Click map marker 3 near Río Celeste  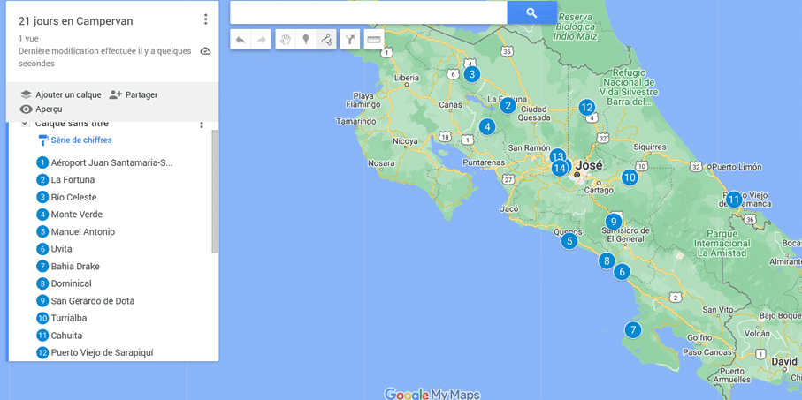(x=471, y=74)
